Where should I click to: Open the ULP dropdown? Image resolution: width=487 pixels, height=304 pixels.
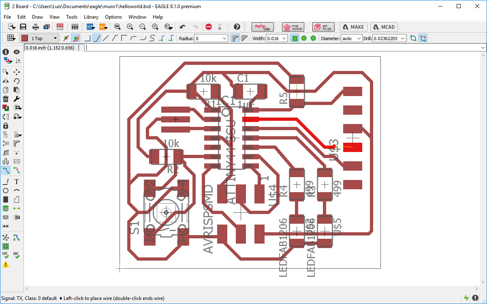point(103,27)
